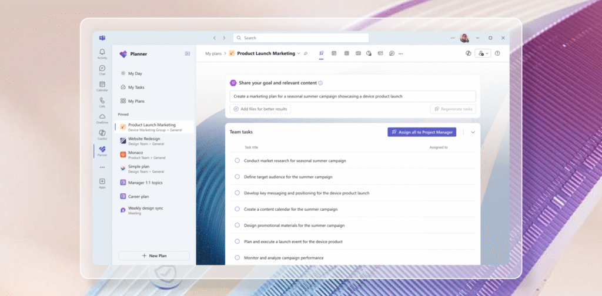Open the Calendar app icon
The width and height of the screenshot is (602, 296).
point(102,86)
